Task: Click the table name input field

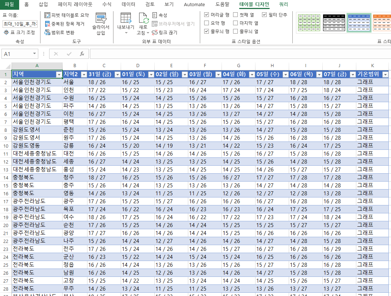Action: [20, 24]
